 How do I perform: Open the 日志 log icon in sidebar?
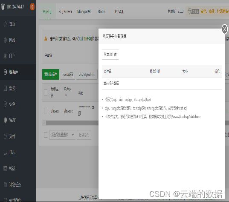5,153
